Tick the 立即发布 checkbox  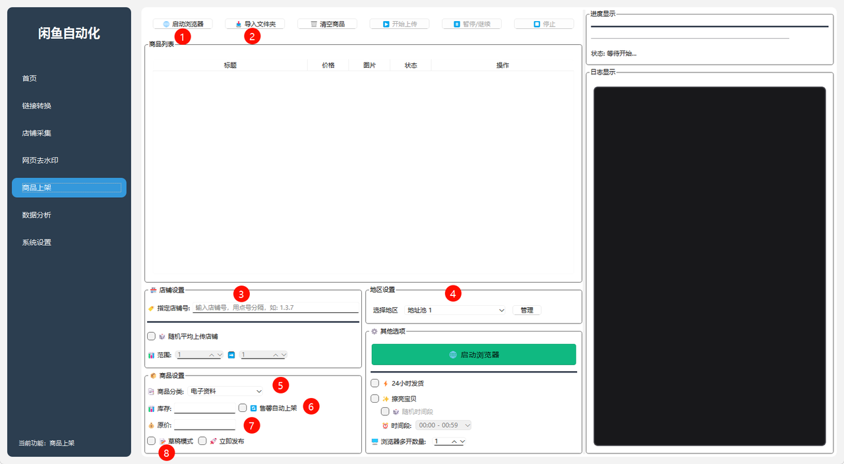202,441
